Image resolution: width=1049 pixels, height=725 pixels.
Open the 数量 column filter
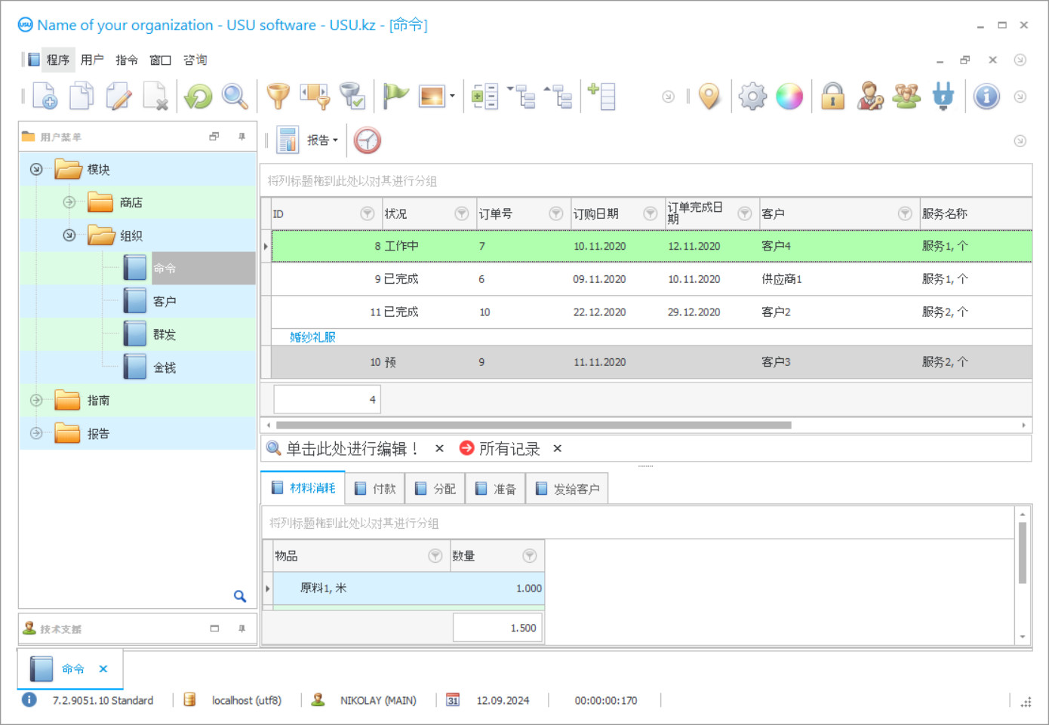530,556
